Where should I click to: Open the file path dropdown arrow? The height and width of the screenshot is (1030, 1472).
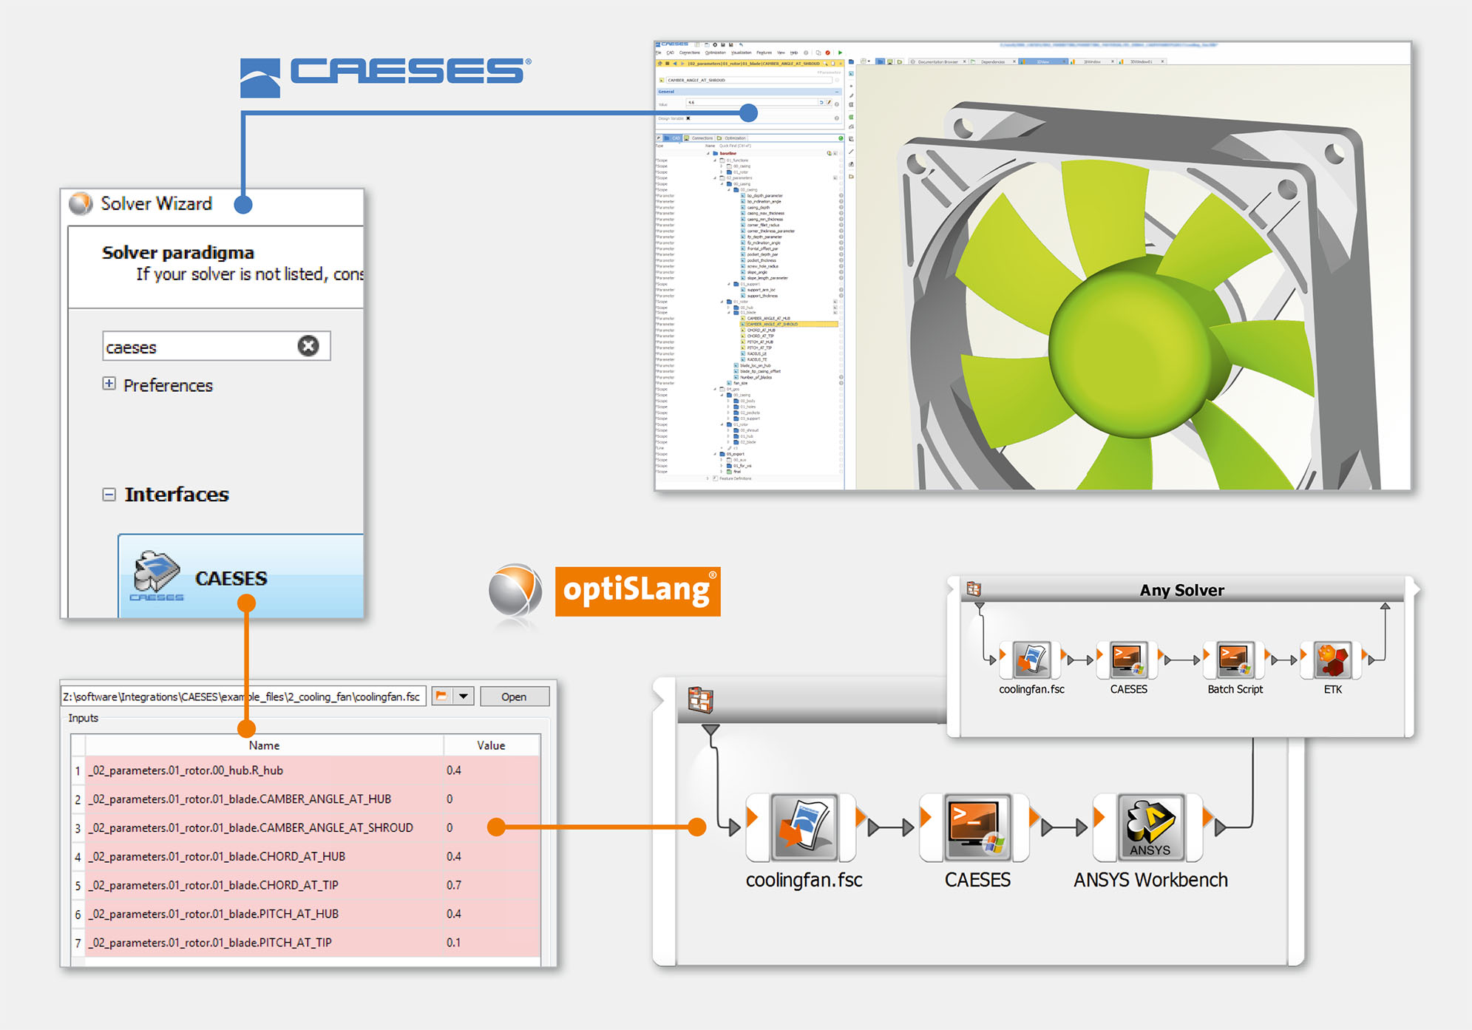[464, 696]
